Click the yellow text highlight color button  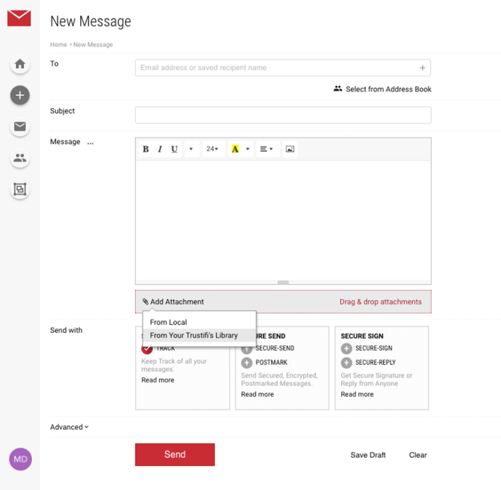[x=235, y=149]
